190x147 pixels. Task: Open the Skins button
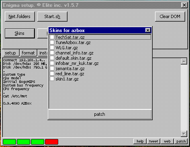click(x=20, y=33)
